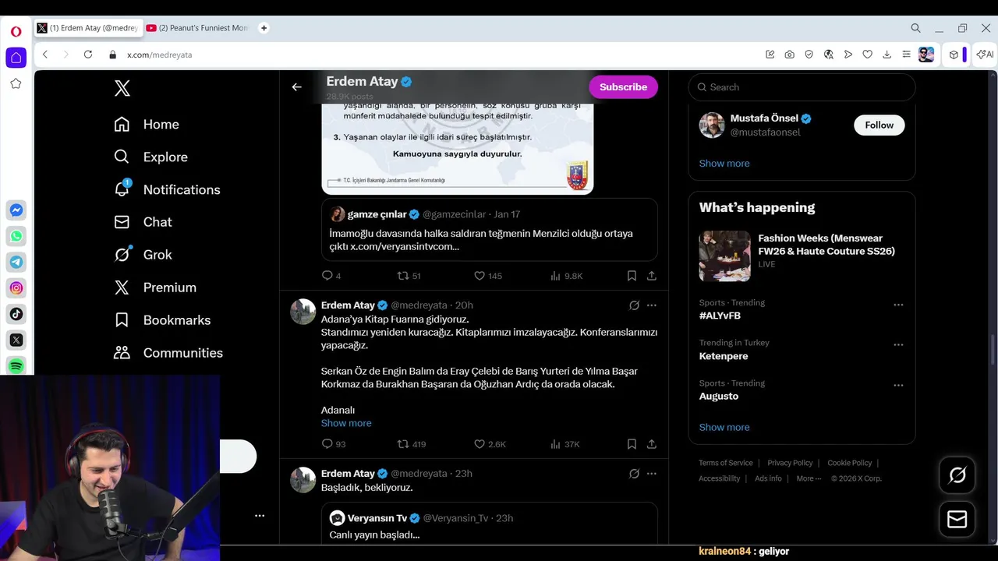
Task: Open the #ALYvFB trending topic
Action: [720, 316]
